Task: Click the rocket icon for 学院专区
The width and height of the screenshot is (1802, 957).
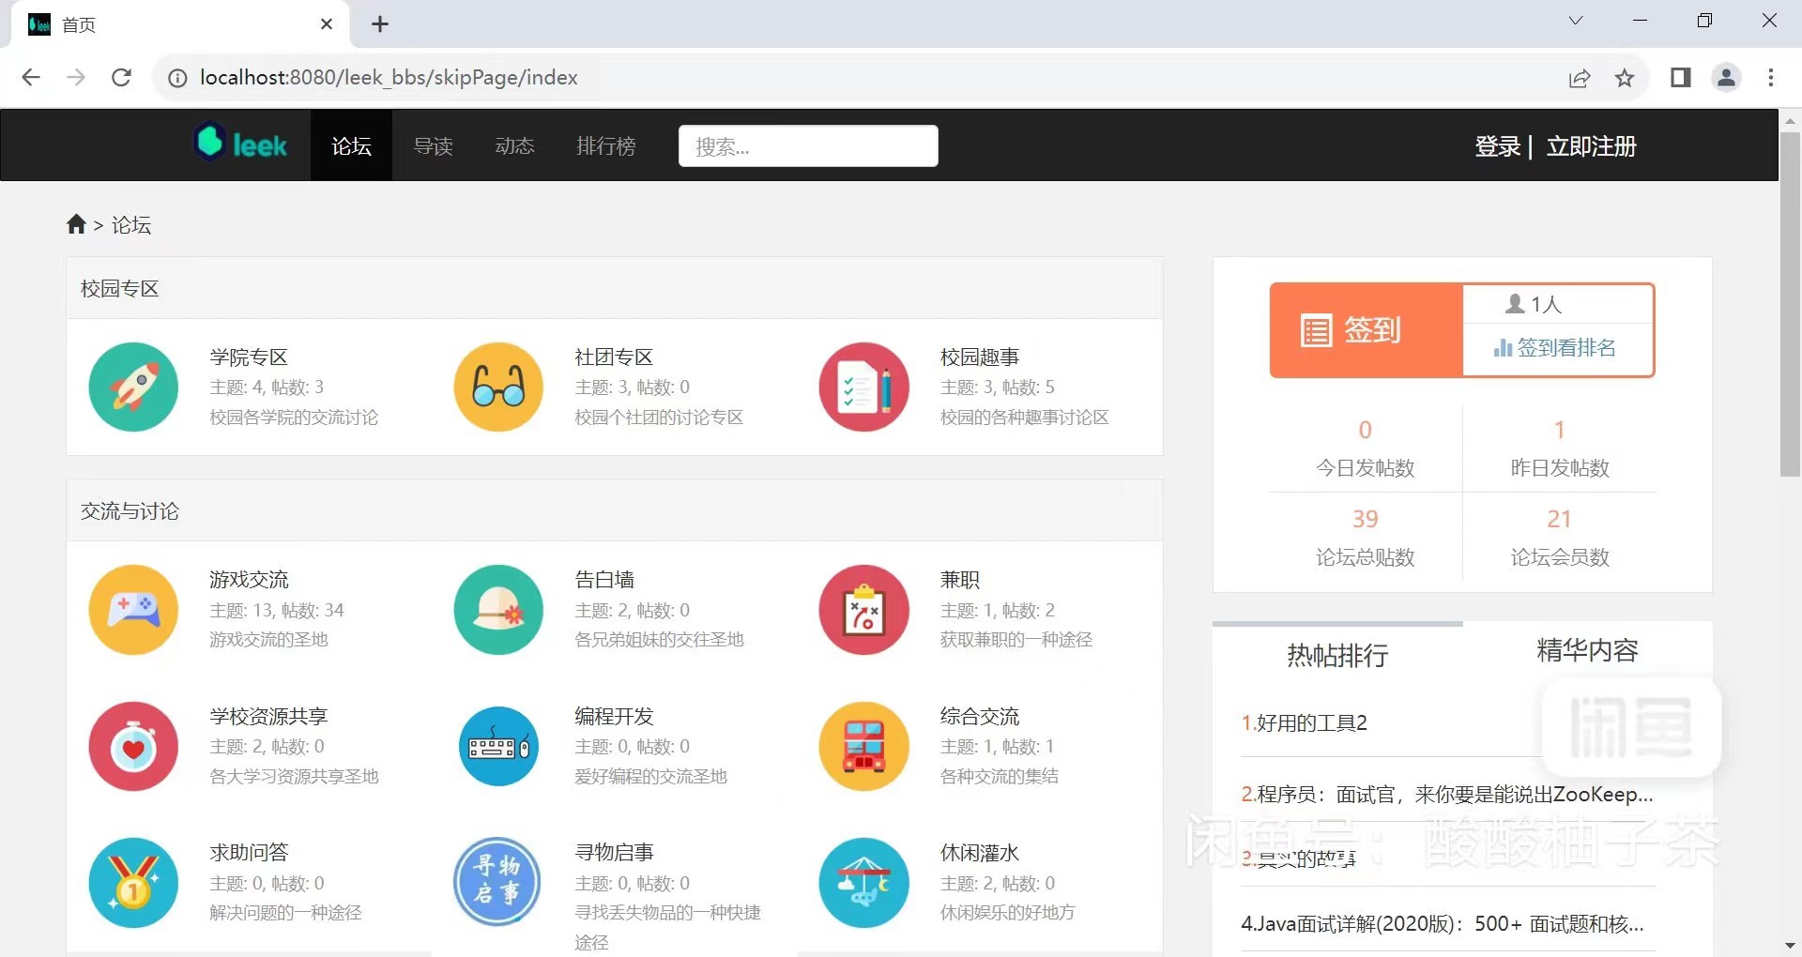Action: 133,387
